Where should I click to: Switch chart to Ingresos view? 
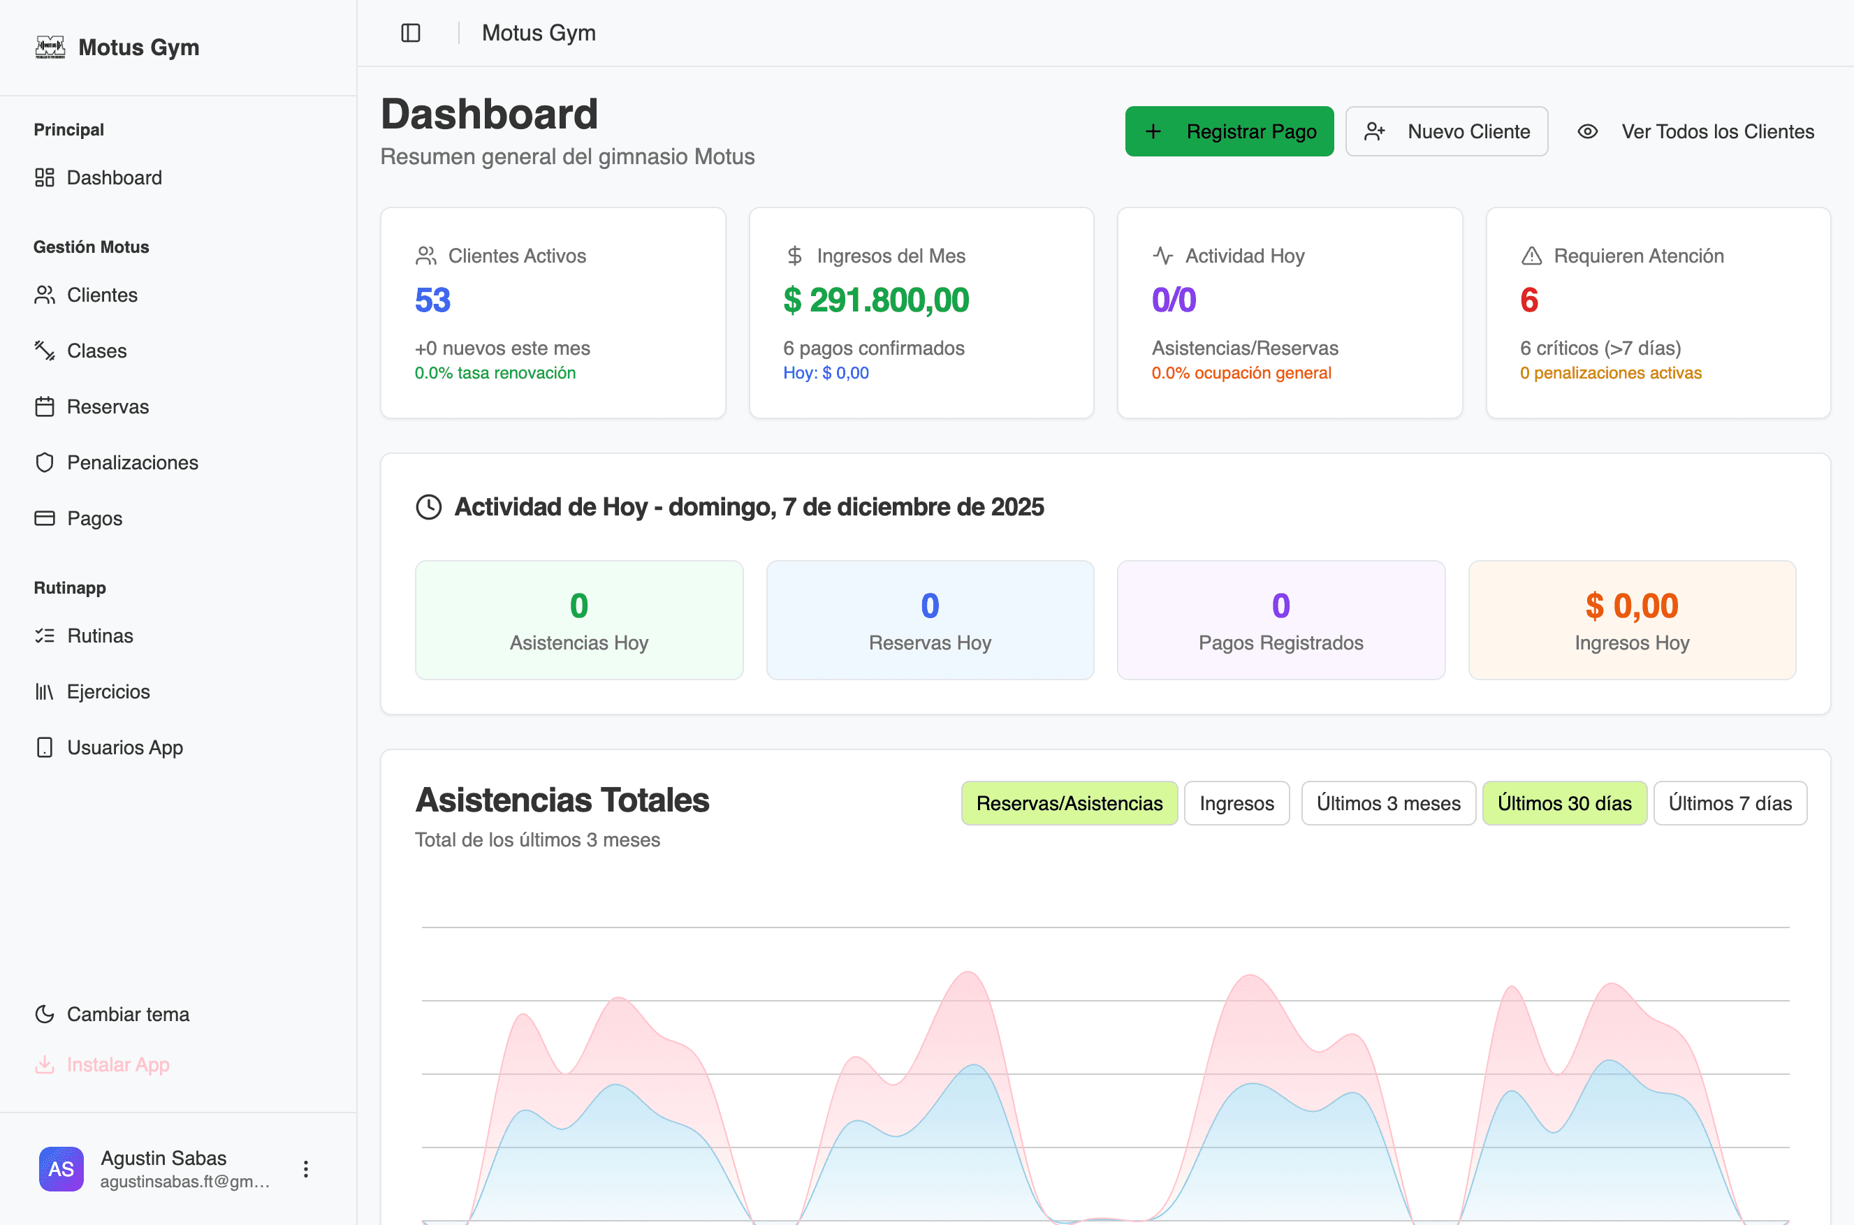click(x=1236, y=802)
